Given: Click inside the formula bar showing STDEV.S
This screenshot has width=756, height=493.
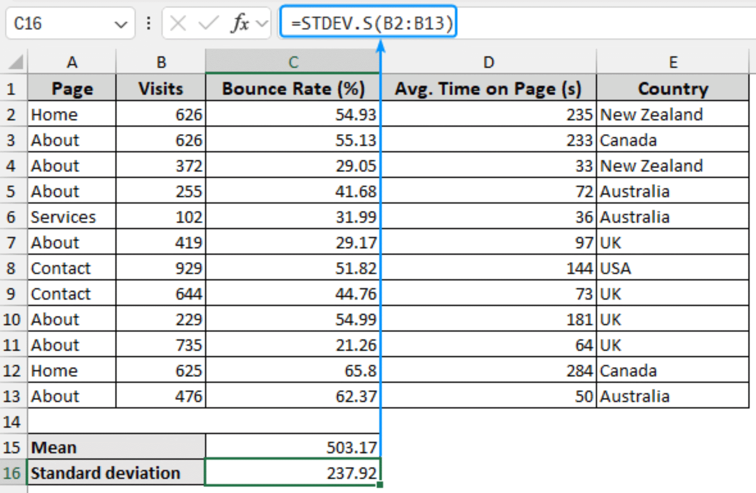Looking at the screenshot, I should pos(369,23).
